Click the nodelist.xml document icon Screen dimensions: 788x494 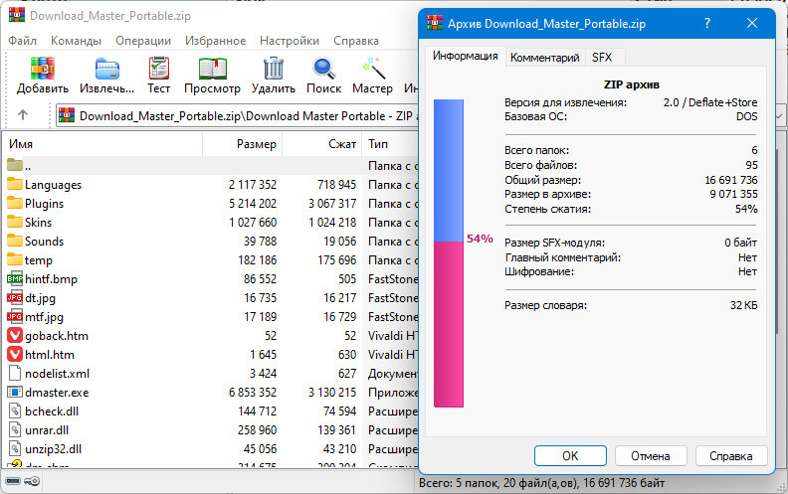[15, 374]
